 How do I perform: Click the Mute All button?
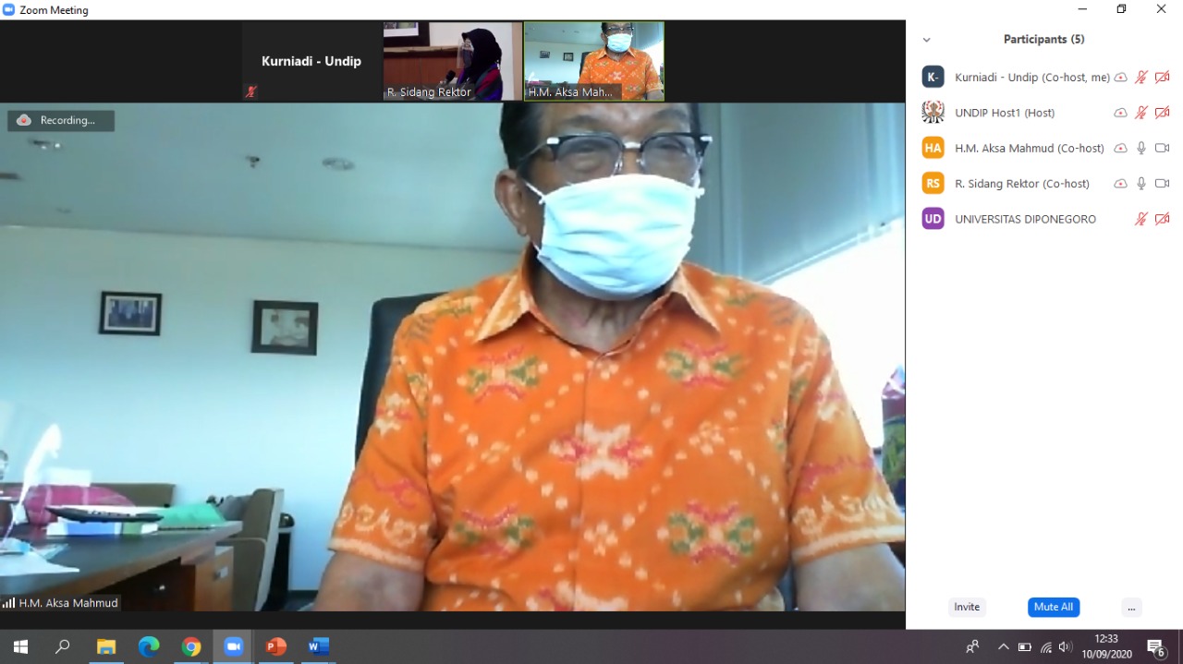[x=1054, y=607]
